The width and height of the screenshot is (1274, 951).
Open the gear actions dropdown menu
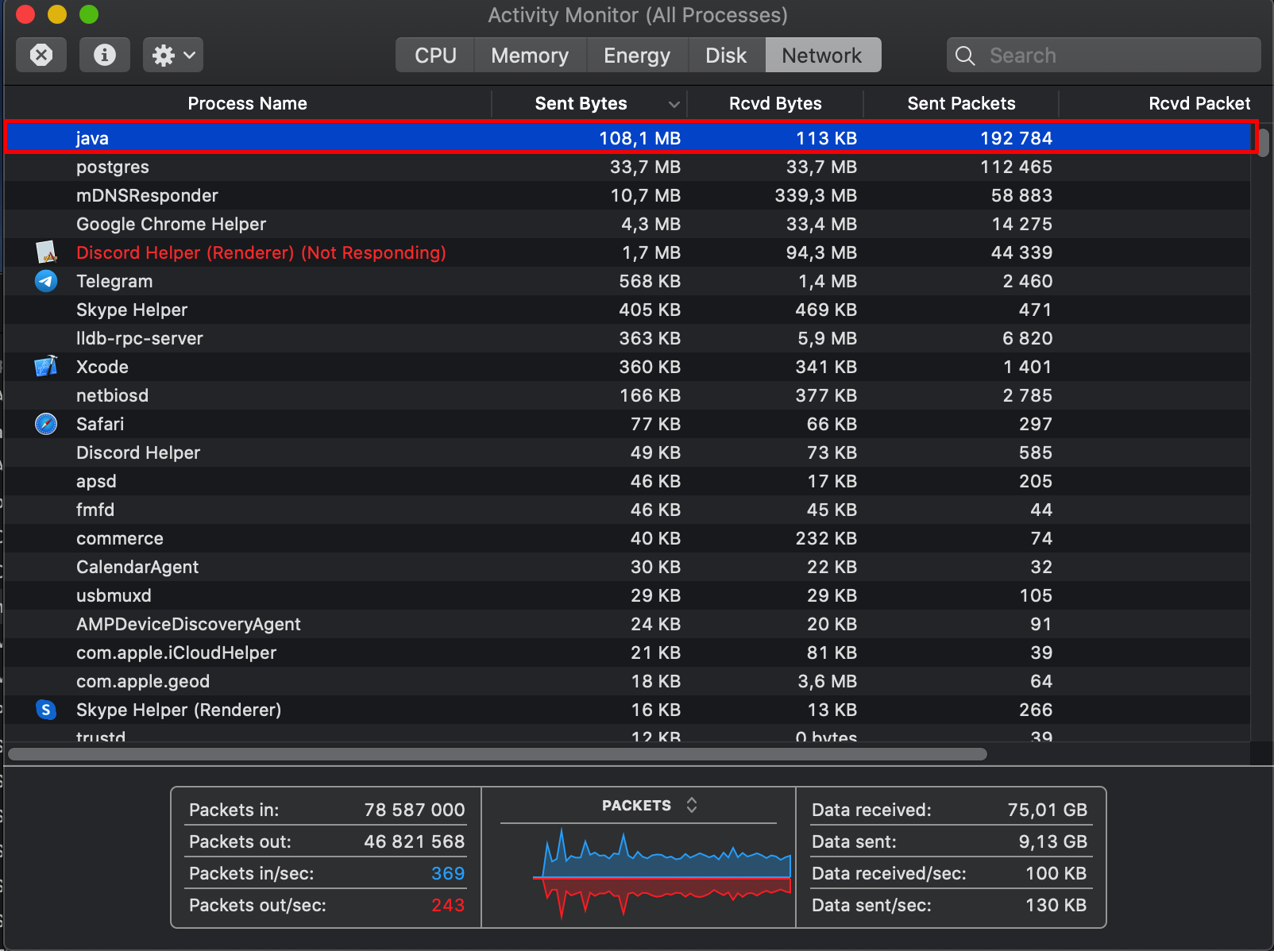tap(173, 55)
